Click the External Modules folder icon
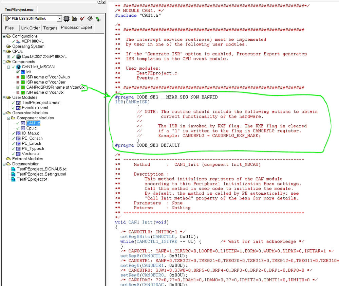This screenshot has width=339, height=286. [8, 159]
